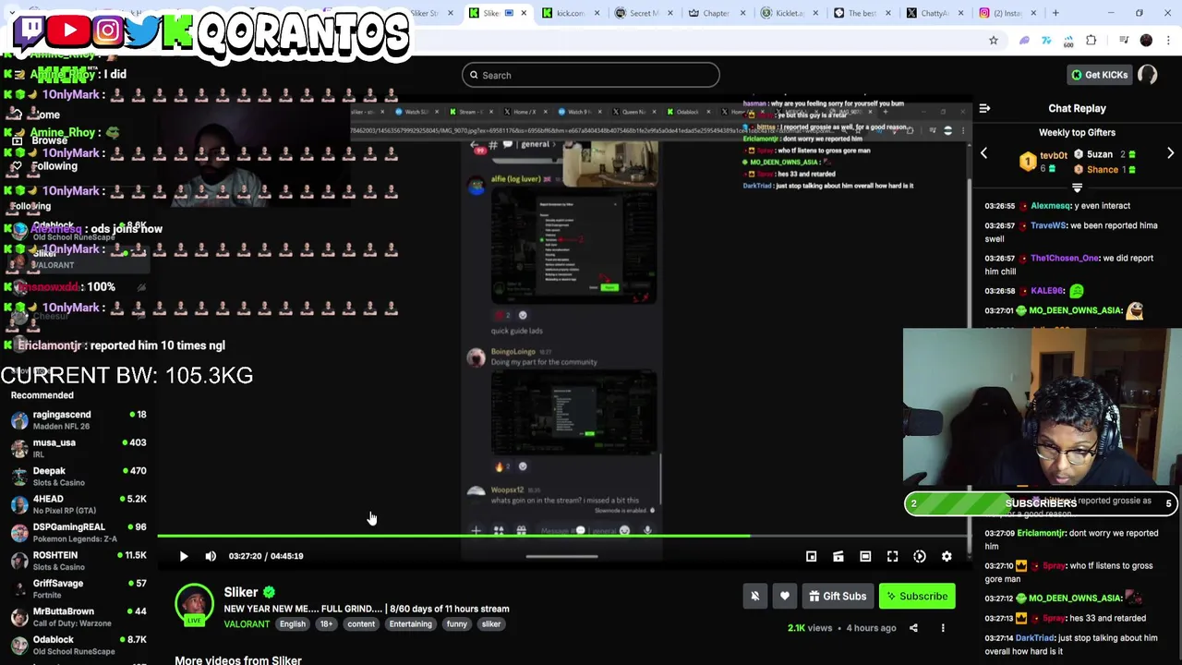The width and height of the screenshot is (1182, 665).
Task: Open Odablock in the Recommended list
Action: coord(78,645)
